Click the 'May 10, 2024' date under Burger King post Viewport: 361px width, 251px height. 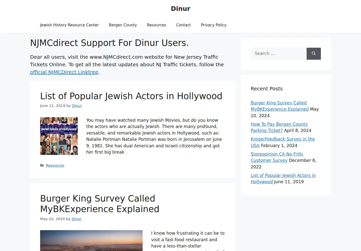(52, 219)
